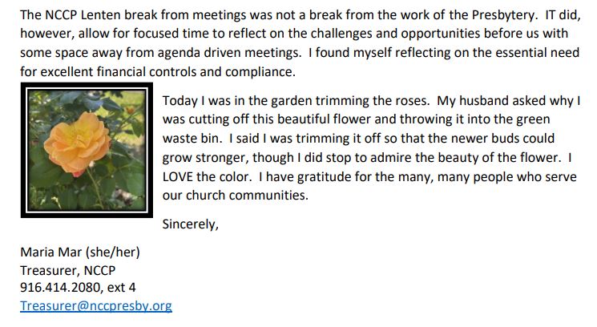Click the "Treasurer, NCCP" title line

tap(68, 270)
